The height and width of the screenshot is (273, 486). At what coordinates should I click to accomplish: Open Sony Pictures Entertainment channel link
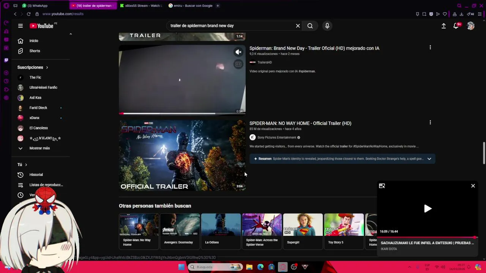[277, 138]
